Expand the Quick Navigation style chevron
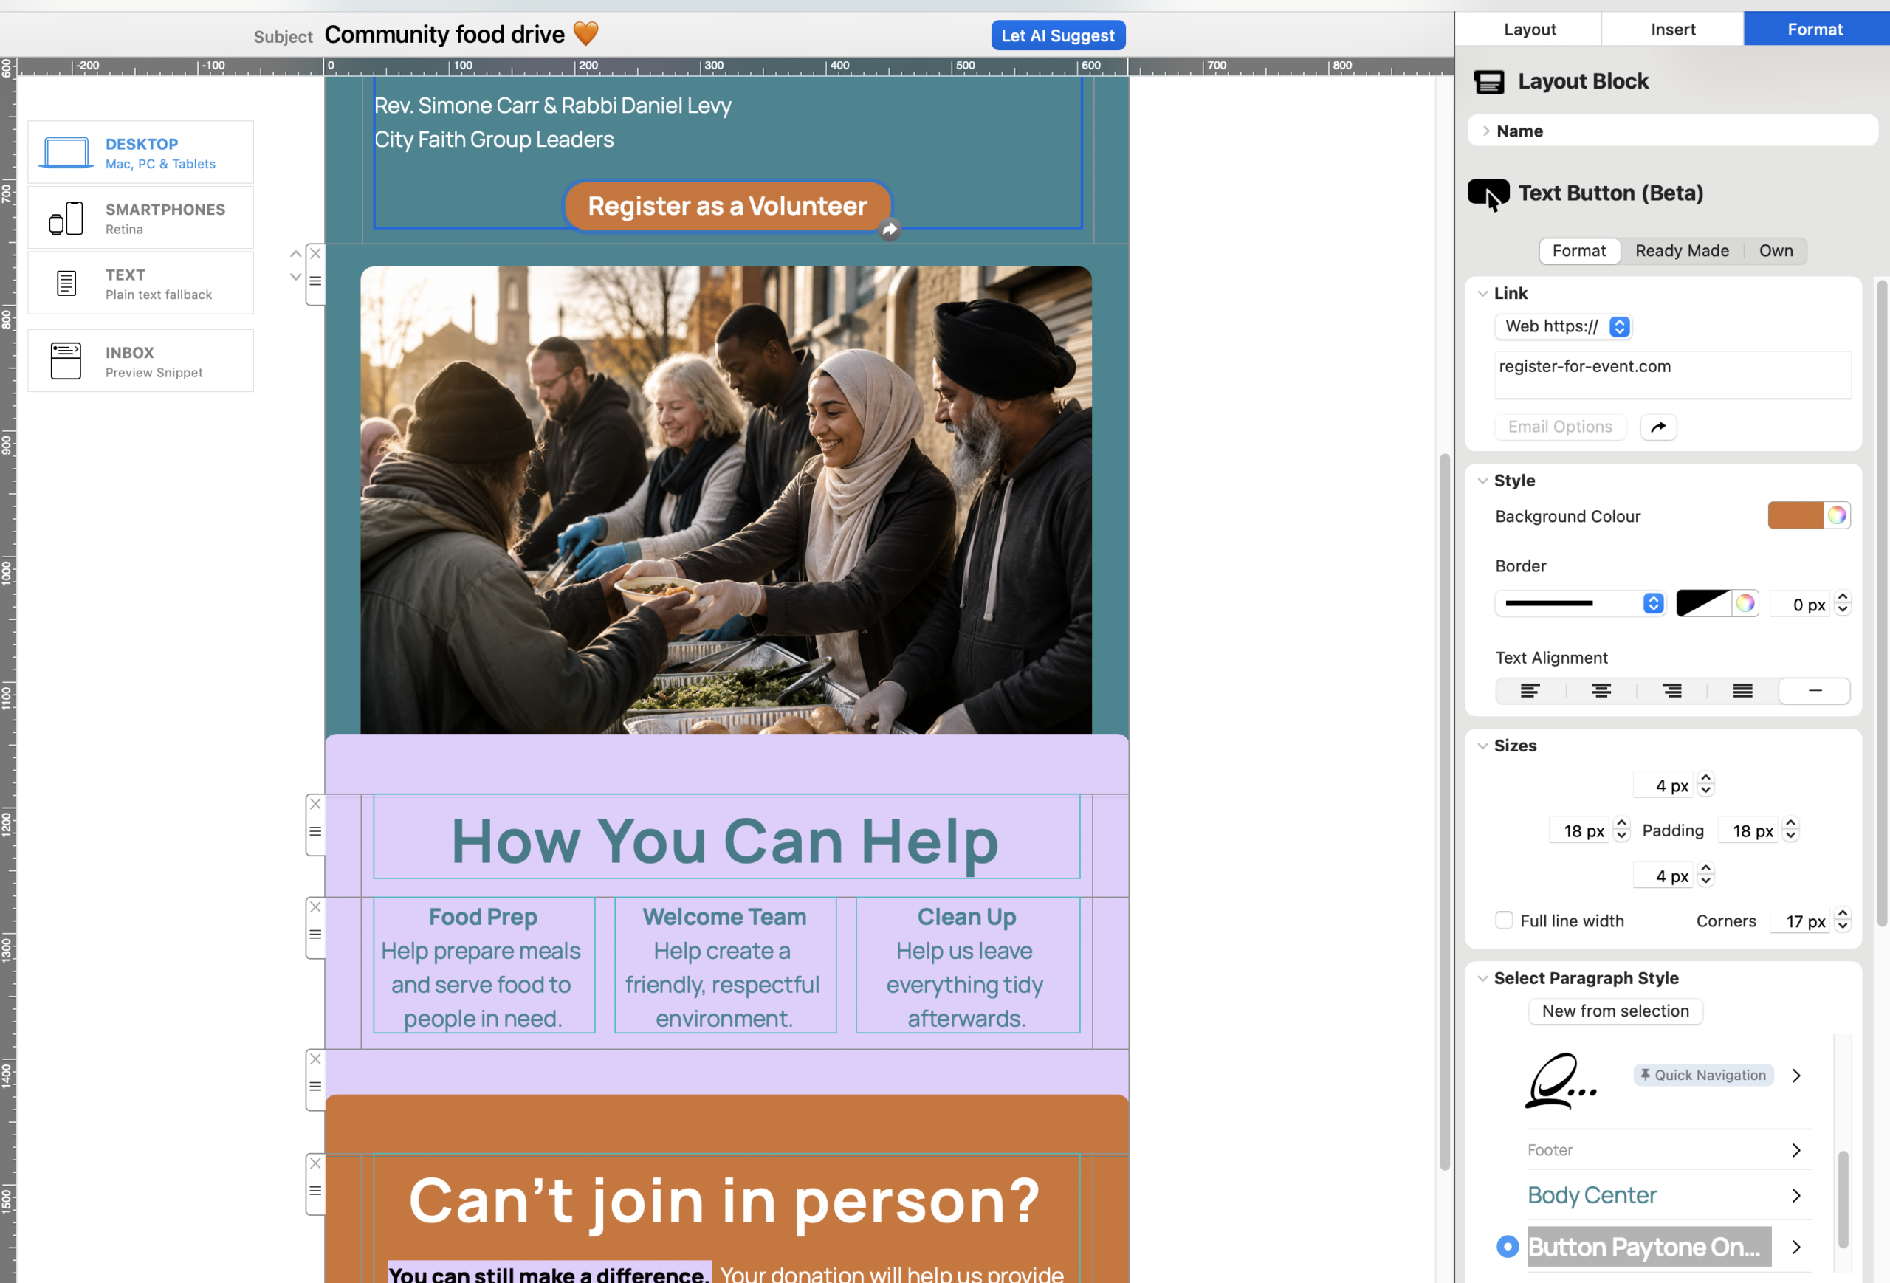The height and width of the screenshot is (1283, 1890). 1796,1076
